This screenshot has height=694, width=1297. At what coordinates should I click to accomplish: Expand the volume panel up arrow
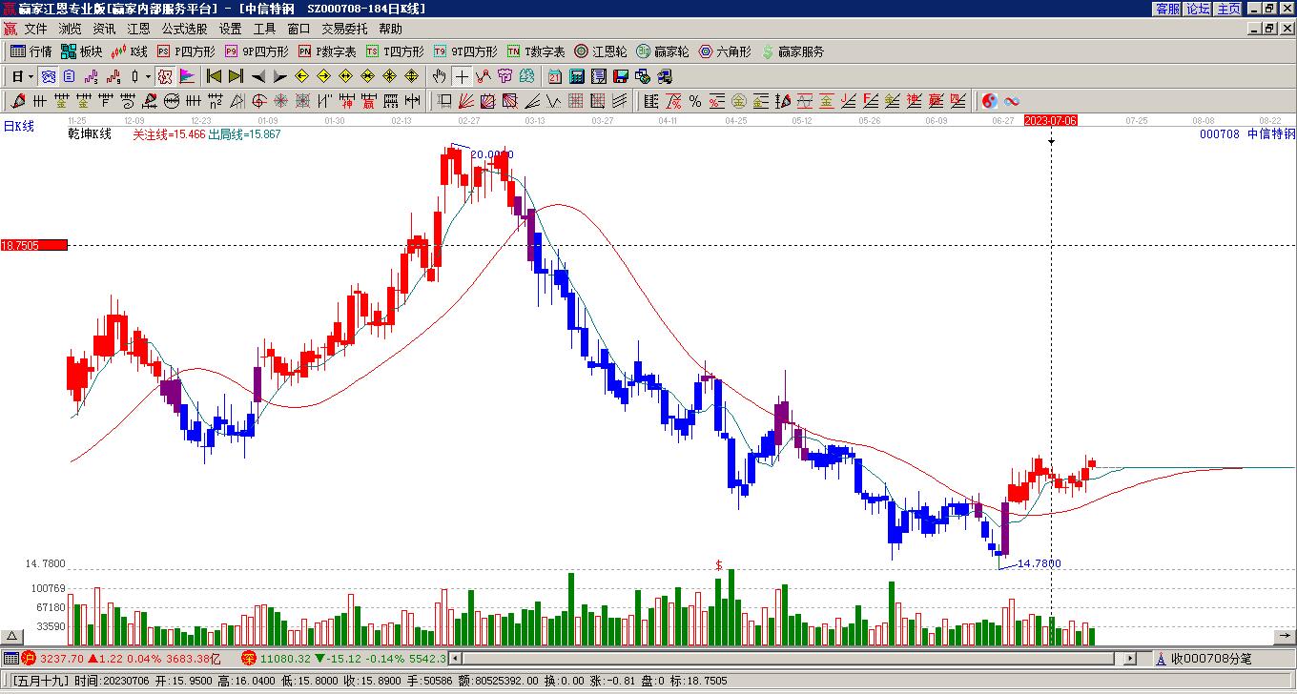point(12,636)
